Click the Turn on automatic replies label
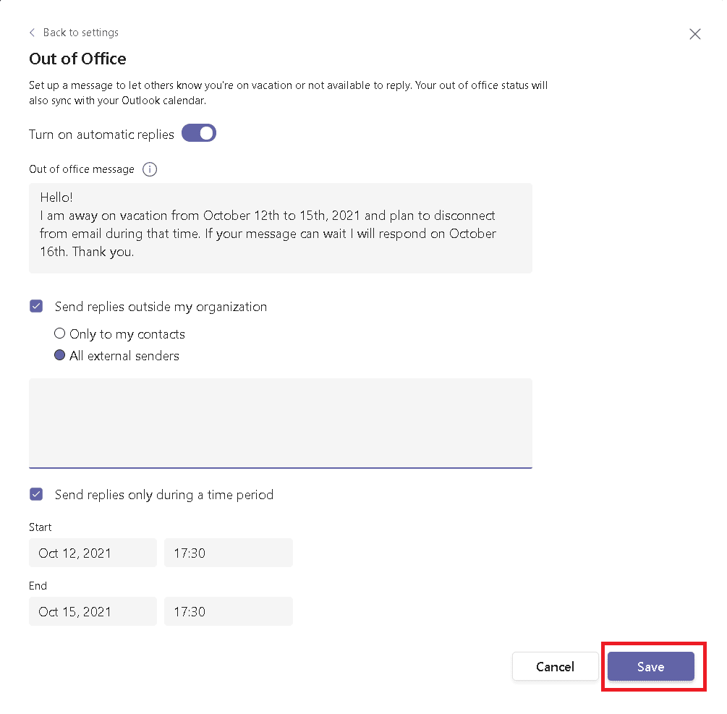The height and width of the screenshot is (714, 727). click(101, 135)
